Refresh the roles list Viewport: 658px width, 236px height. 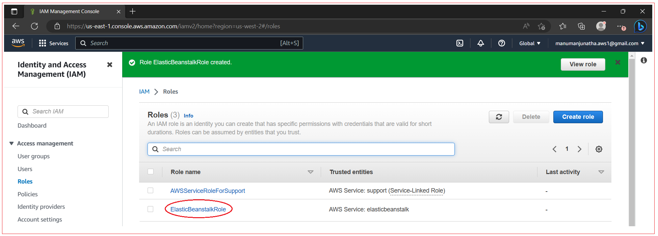(499, 117)
